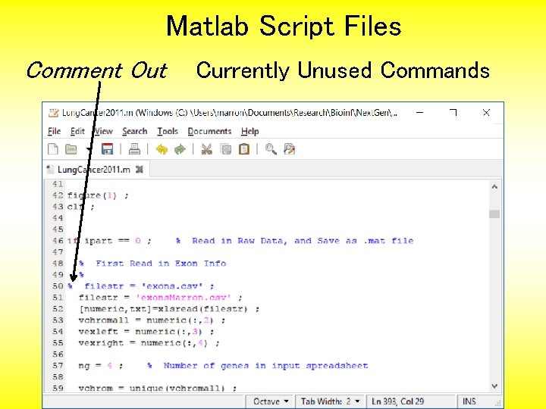The width and height of the screenshot is (546, 409).
Task: Click the vchrom = unique(vchromall) line
Action: [x=158, y=388]
